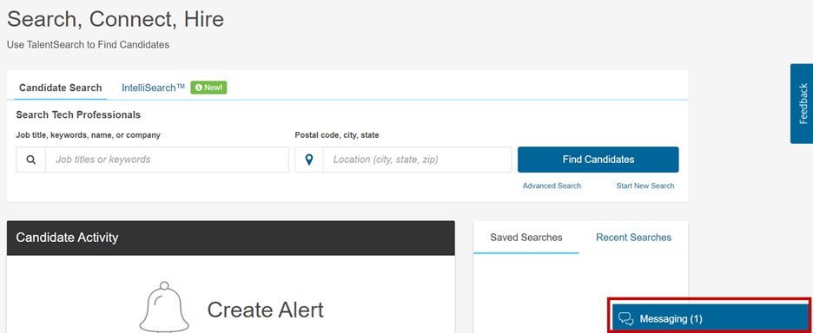
Task: Open the Messaging (1) panel
Action: 710,318
